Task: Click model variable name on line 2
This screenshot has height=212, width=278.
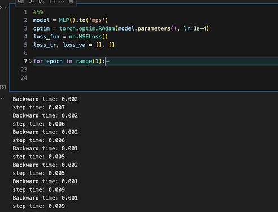Action: pos(41,20)
